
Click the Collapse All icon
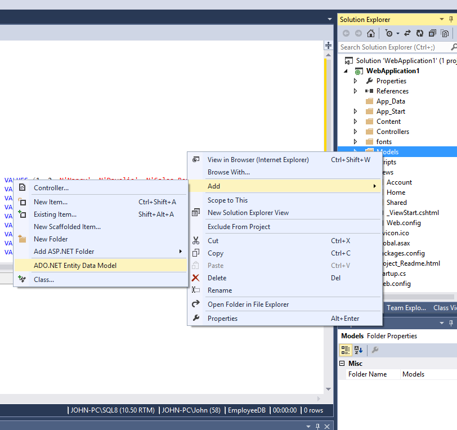click(x=432, y=33)
